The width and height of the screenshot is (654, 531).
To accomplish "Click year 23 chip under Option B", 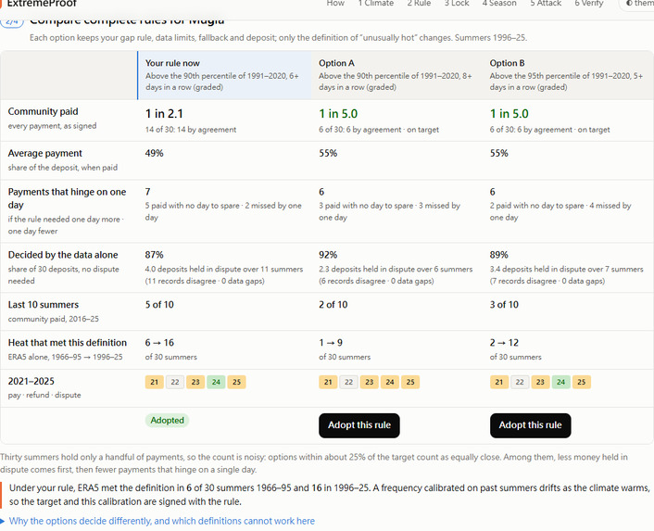I will click(x=540, y=382).
